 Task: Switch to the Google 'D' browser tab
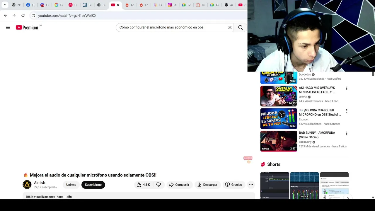59,5
